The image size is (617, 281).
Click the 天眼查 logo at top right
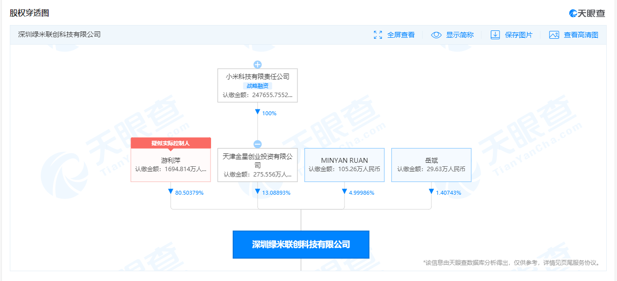pos(587,13)
